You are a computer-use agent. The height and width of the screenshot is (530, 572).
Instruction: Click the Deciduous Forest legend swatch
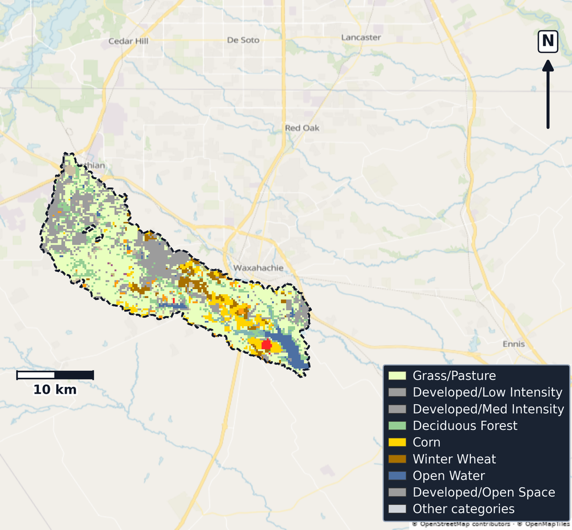397,426
